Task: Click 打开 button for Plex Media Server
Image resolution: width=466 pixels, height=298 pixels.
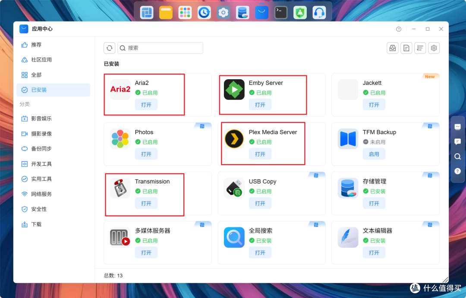Action: 260,154
